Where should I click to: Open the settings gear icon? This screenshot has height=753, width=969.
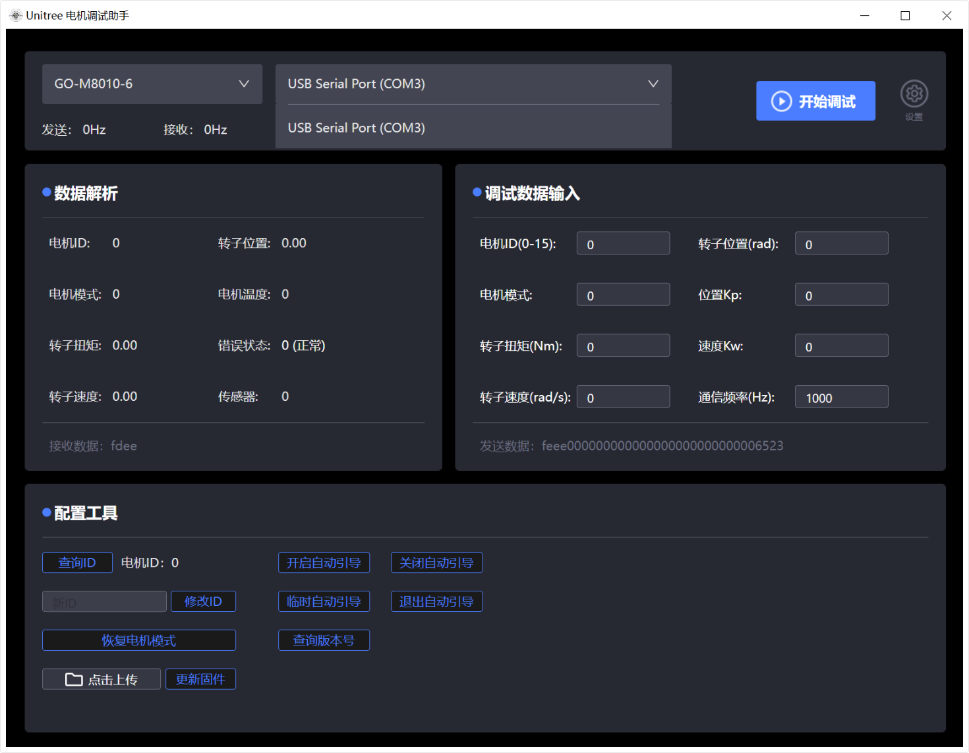914,94
